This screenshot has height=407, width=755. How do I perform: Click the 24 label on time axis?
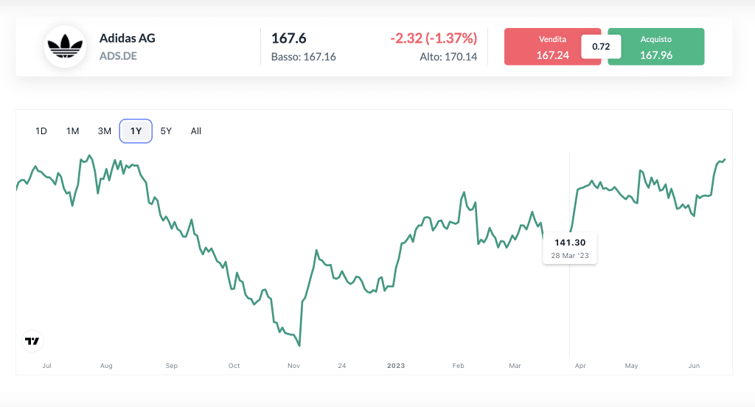342,366
